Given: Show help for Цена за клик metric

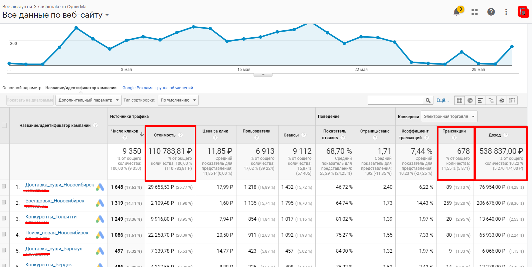Looking at the screenshot, I should click(x=215, y=137).
